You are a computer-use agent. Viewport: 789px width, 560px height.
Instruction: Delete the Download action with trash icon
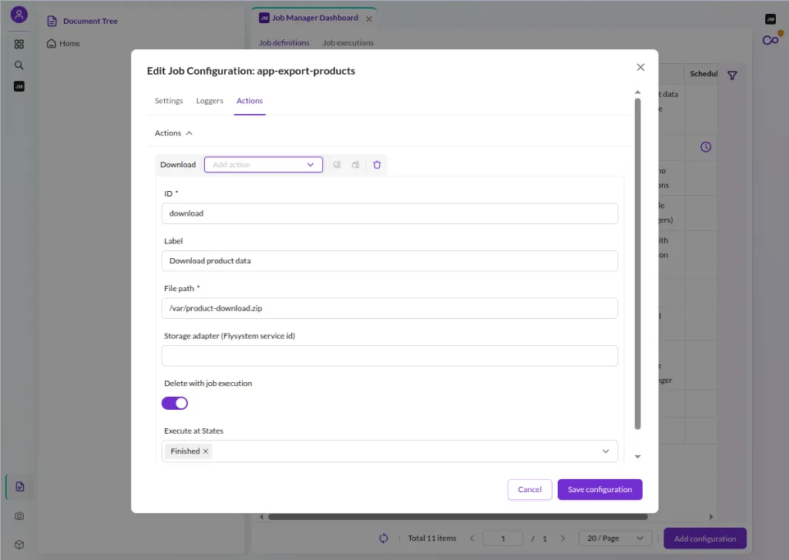click(x=377, y=165)
